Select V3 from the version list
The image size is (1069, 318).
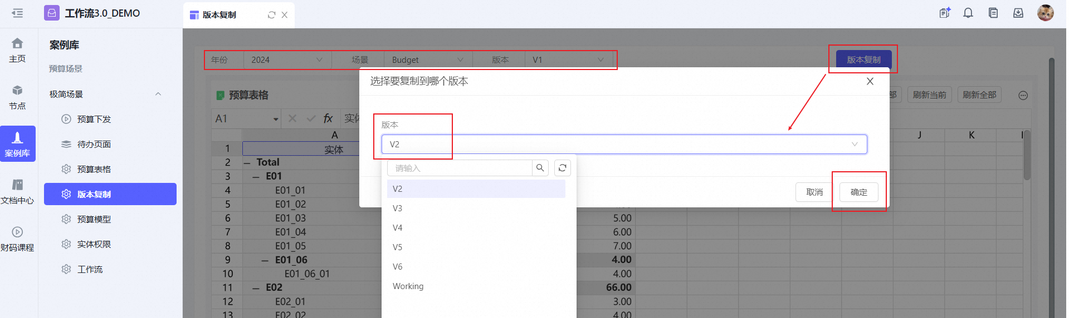click(398, 208)
